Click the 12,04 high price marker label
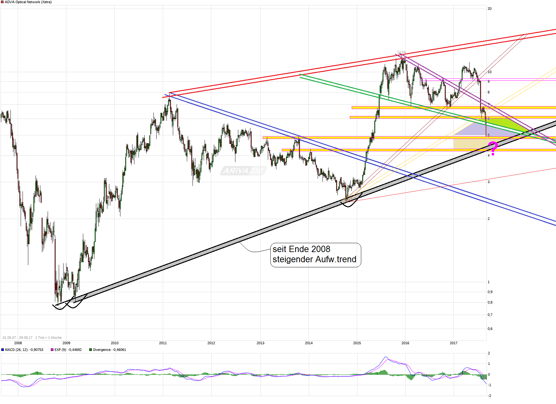This screenshot has width=556, height=404. click(x=401, y=52)
